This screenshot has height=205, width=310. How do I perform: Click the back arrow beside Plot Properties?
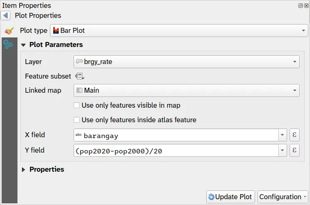(x=5, y=16)
